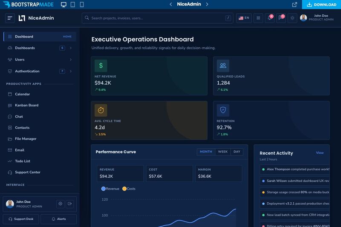Click the $94.2K Revenue stat box
This screenshot has height=227, width=341.
[x=120, y=173]
